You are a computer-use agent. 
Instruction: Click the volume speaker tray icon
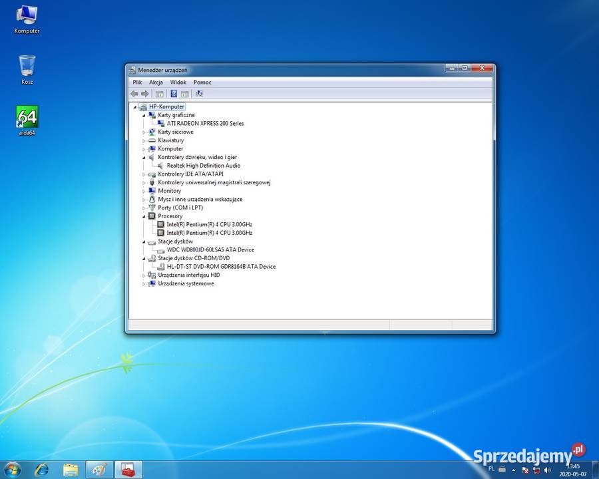click(548, 470)
